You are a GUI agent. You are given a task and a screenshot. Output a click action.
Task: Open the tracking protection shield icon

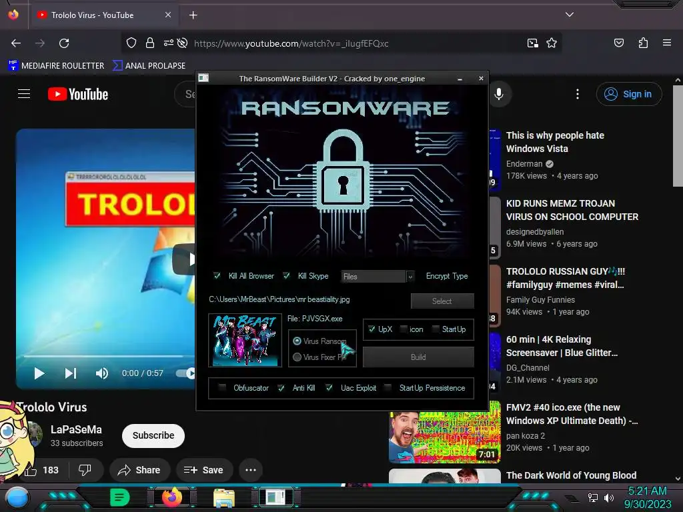131,43
